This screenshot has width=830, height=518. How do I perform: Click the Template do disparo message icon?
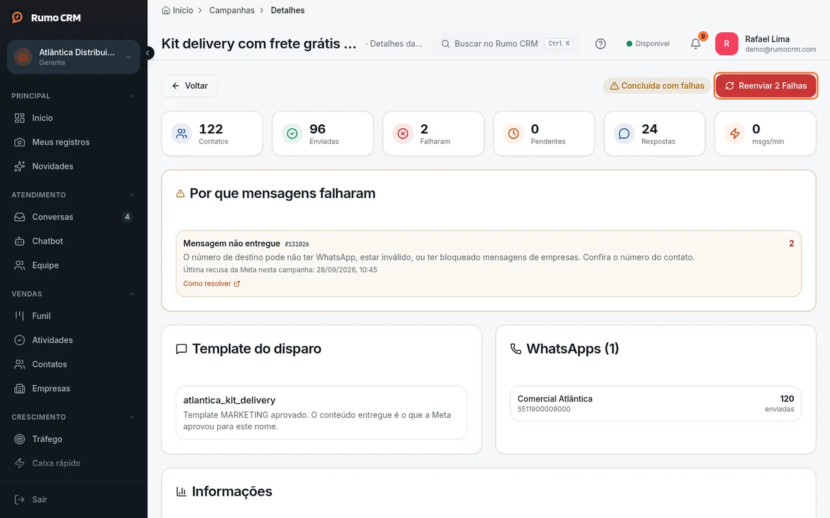tap(182, 349)
